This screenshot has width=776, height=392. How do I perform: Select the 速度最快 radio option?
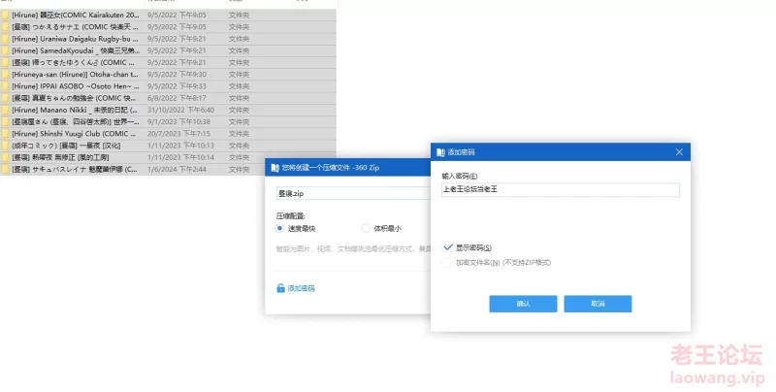coord(279,228)
